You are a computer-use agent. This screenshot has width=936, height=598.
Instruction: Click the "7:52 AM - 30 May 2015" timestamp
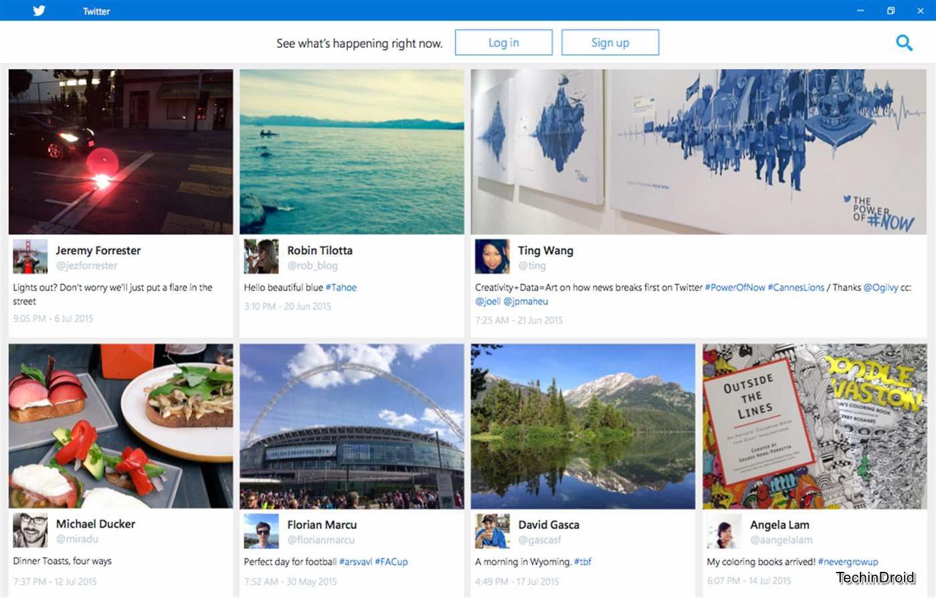click(x=290, y=581)
